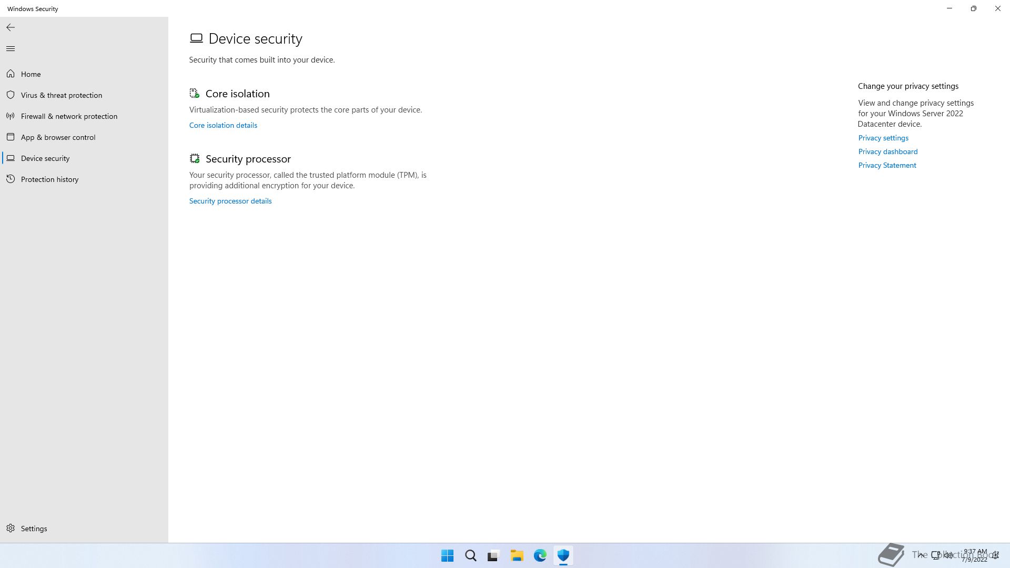Open App & browser control
1010x568 pixels.
[84, 137]
